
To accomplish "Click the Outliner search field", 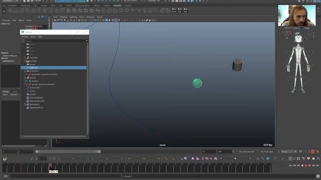I will pos(55,41).
